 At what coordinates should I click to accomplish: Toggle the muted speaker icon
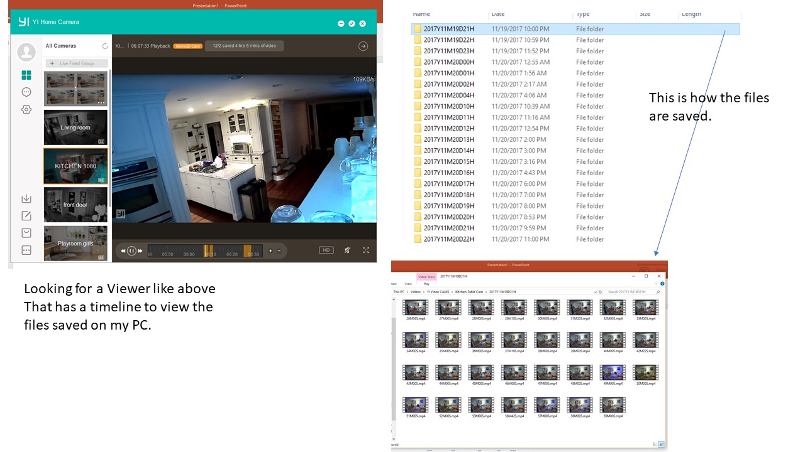347,250
